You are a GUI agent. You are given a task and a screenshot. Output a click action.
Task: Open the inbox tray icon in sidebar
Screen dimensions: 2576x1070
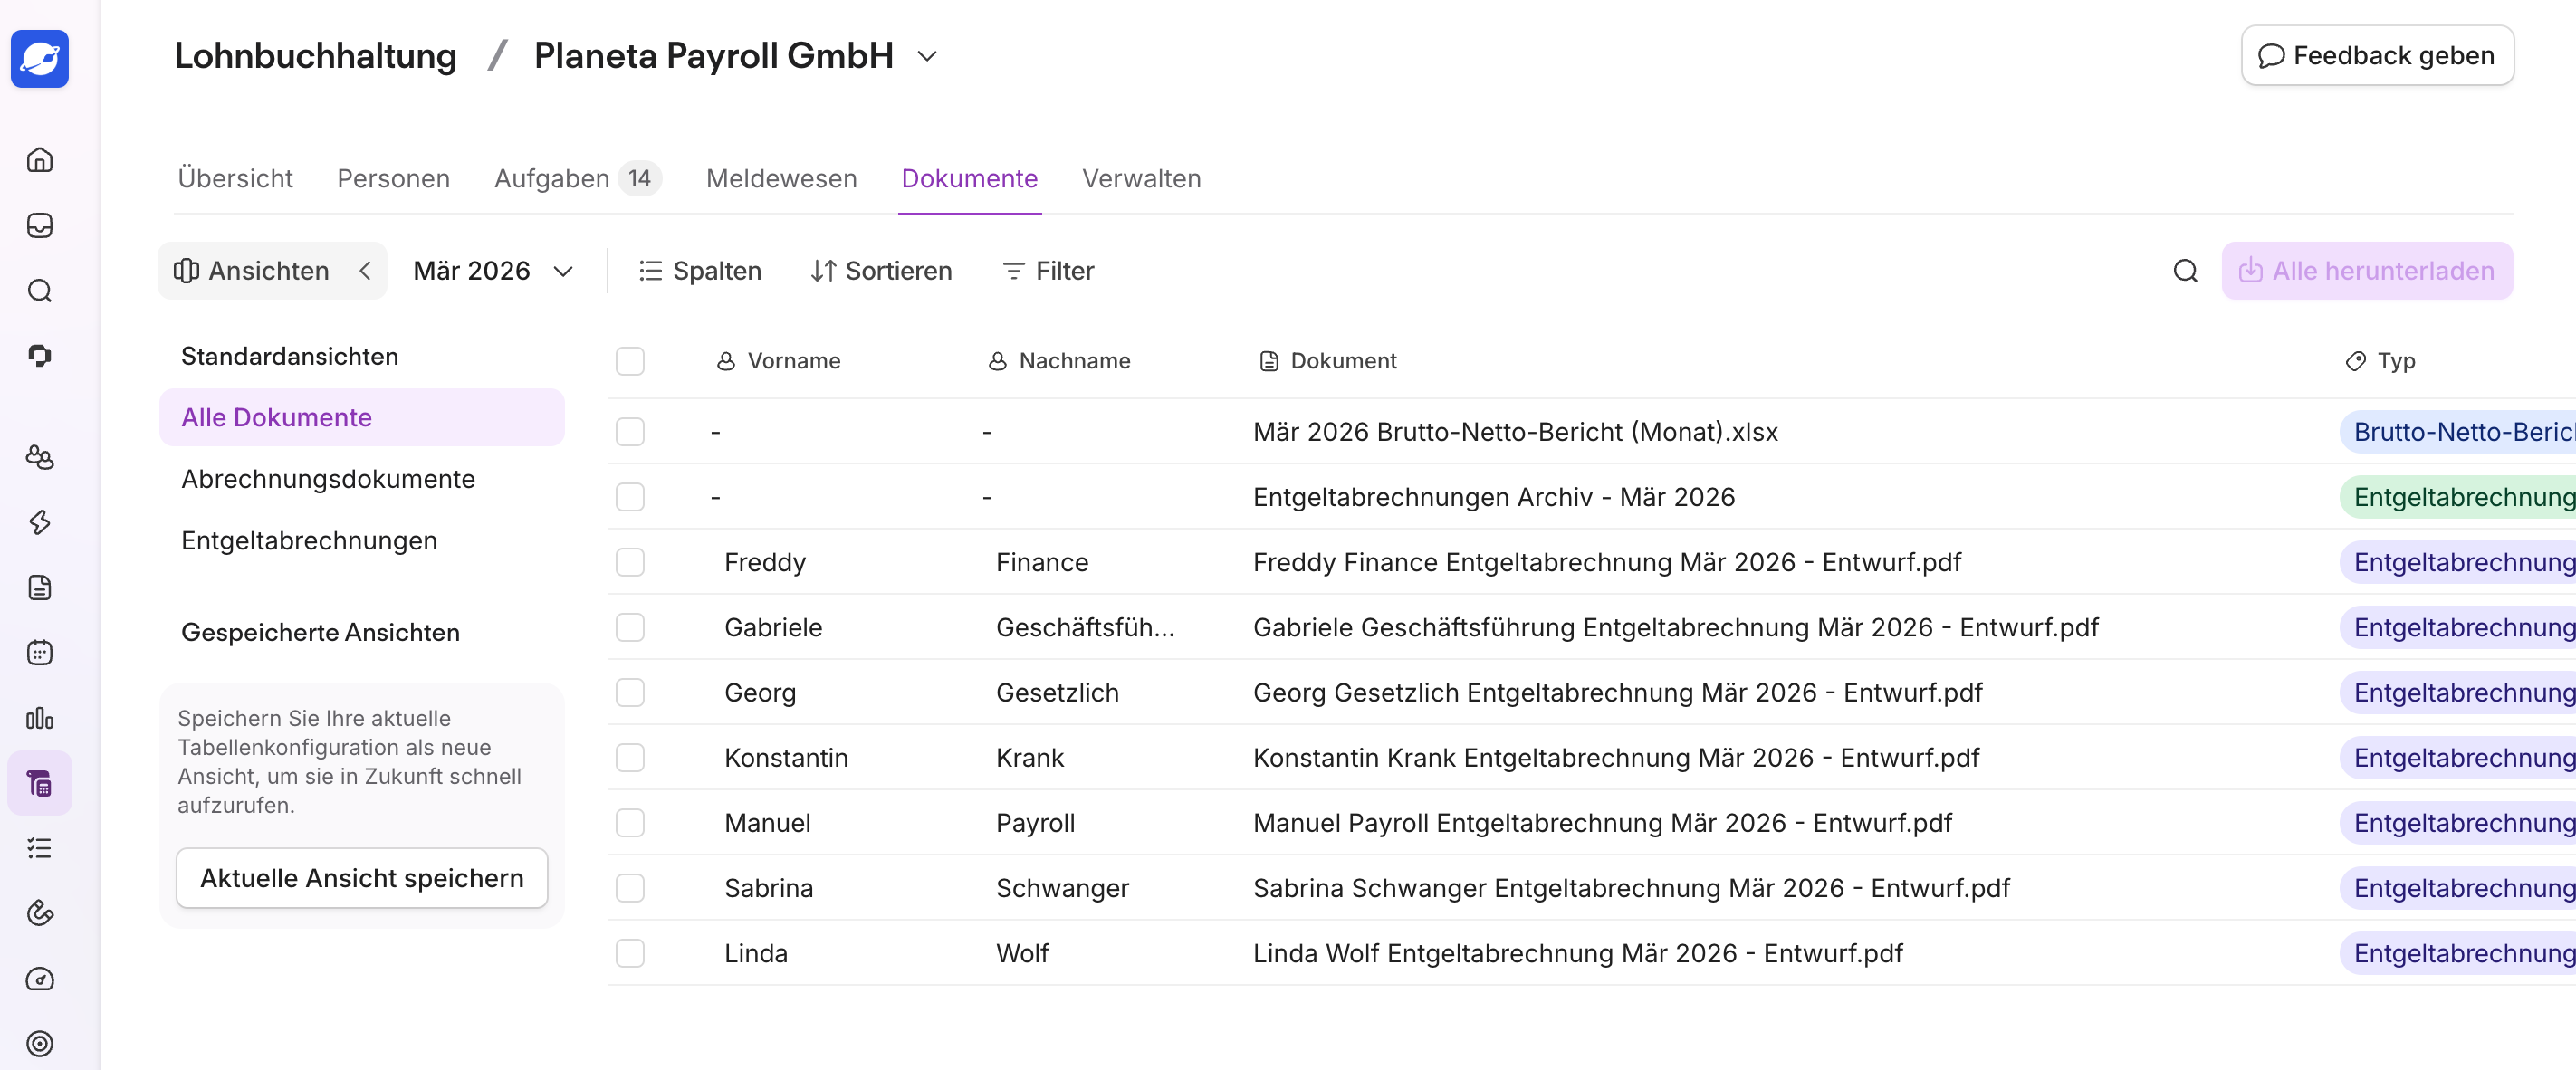40,225
